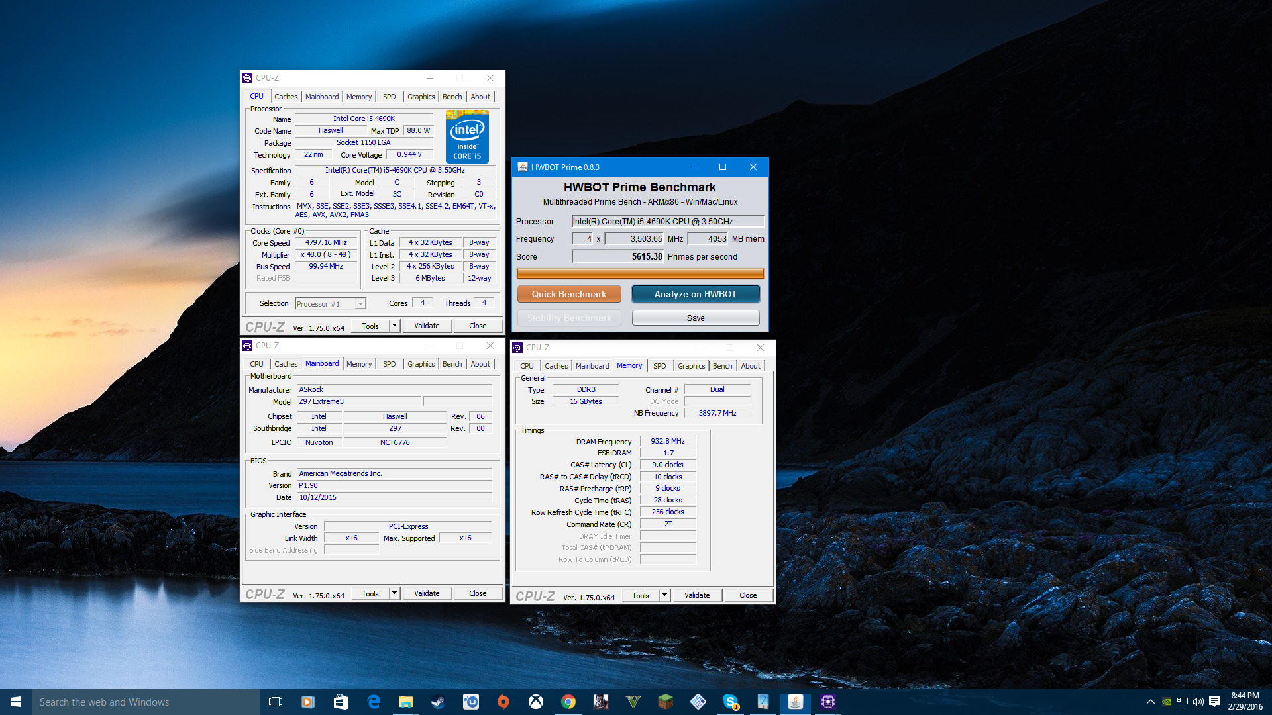Click the memory Size 16 GBytes value
This screenshot has height=715, width=1272.
(x=586, y=401)
